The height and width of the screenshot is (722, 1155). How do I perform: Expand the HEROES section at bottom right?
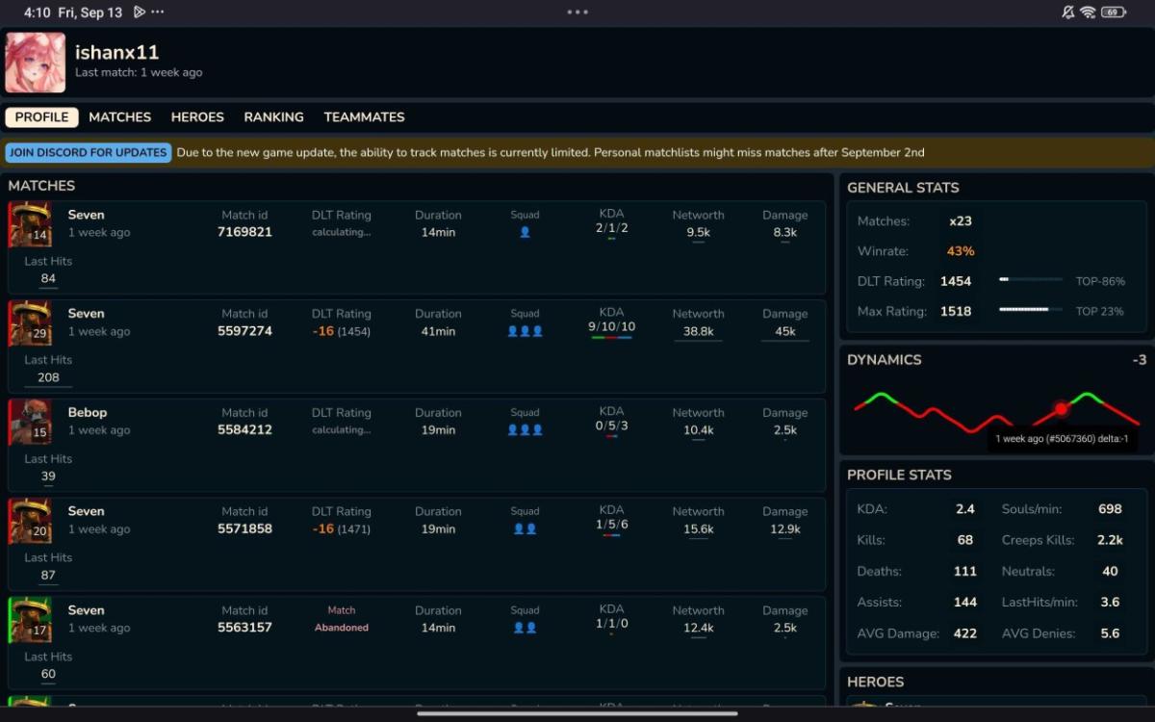coord(877,681)
